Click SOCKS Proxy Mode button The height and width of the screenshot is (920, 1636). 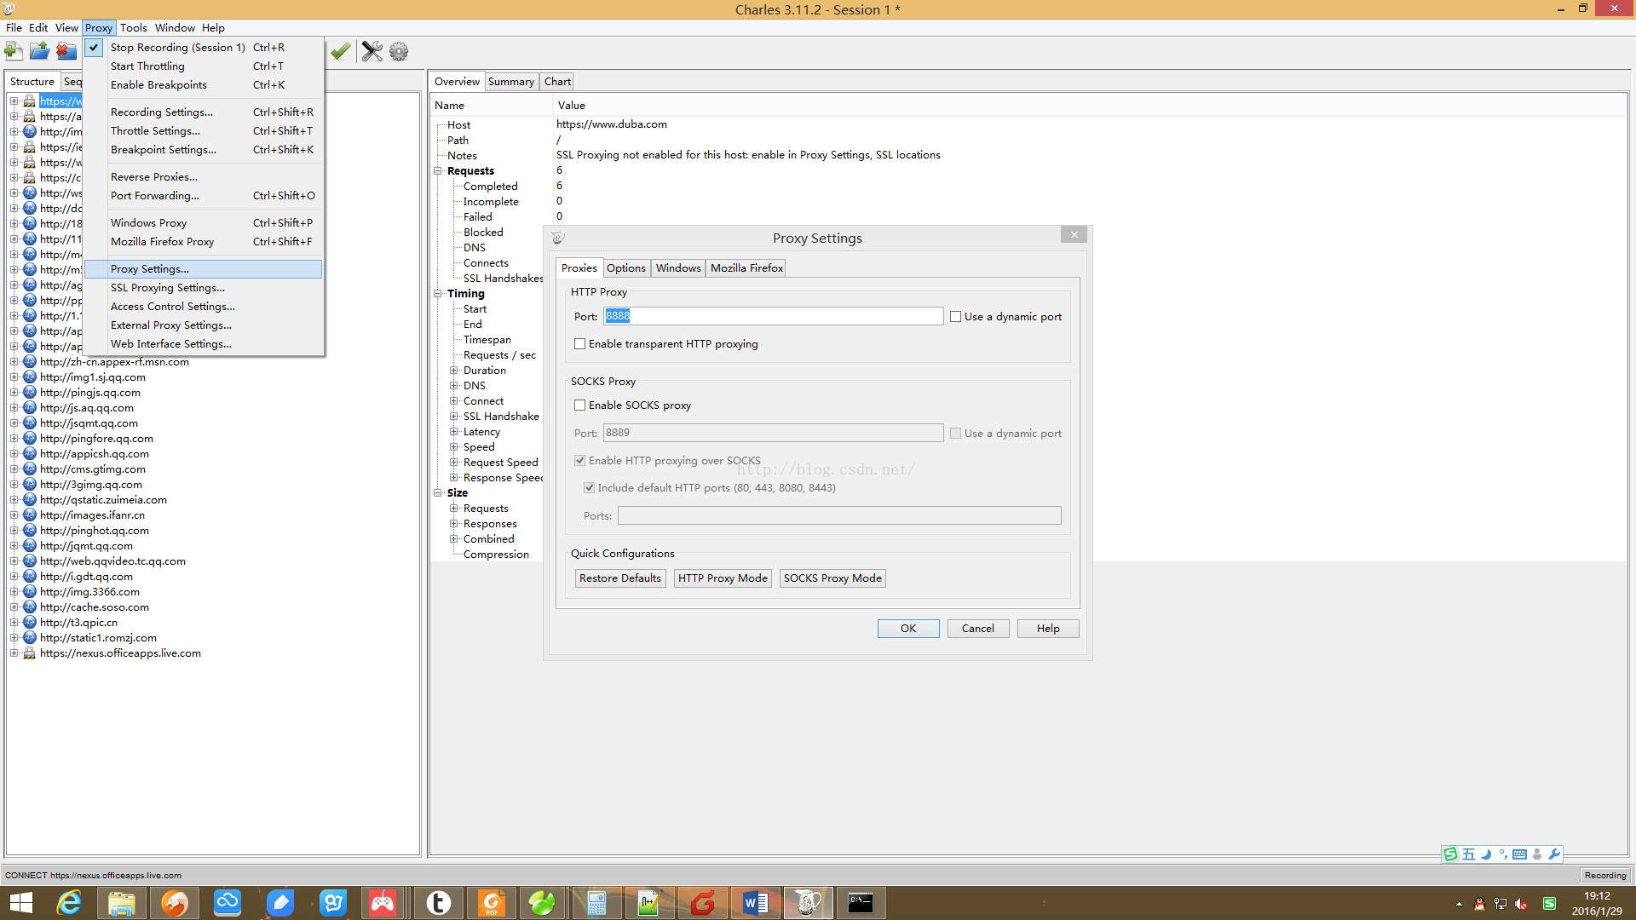pyautogui.click(x=832, y=578)
